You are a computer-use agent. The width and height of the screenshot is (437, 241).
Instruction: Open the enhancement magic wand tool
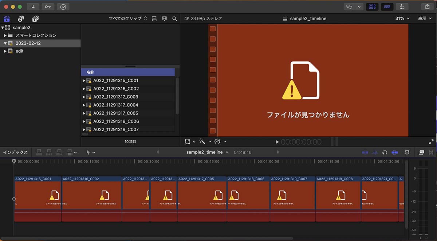(x=202, y=141)
